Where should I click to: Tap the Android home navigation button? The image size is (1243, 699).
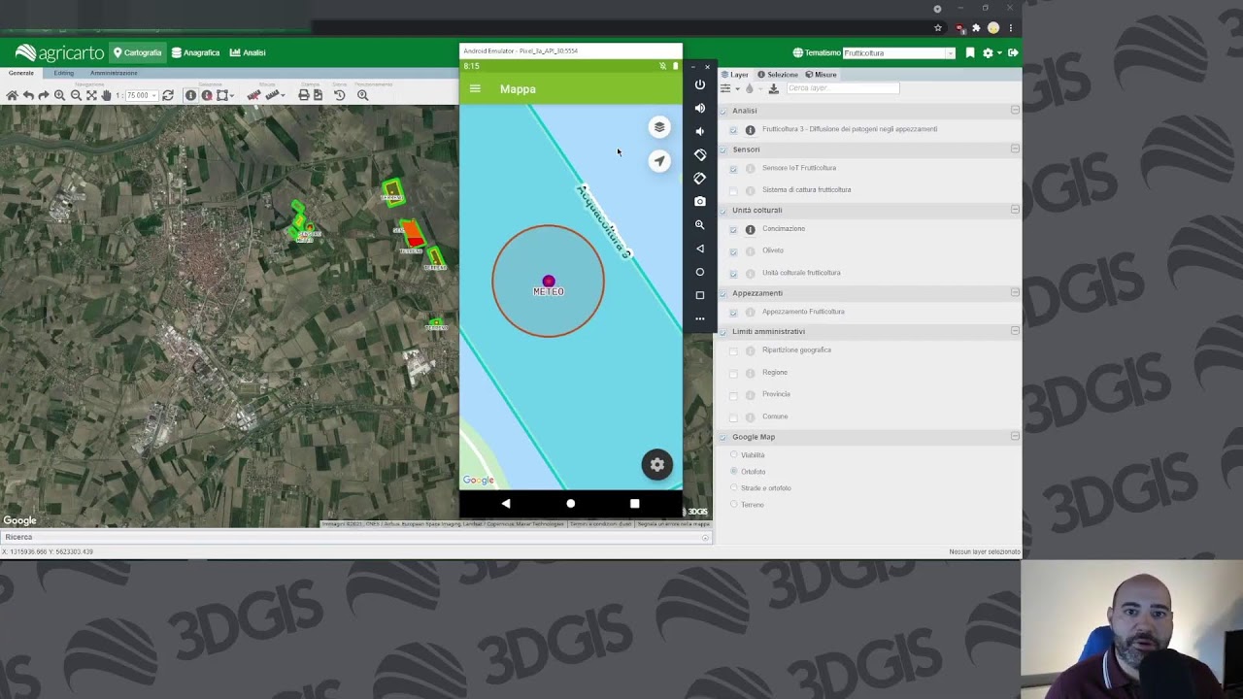tap(571, 504)
